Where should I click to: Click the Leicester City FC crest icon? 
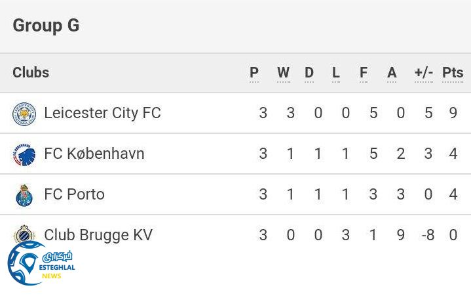click(x=24, y=114)
